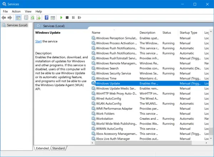The image size is (214, 157).
Task: Select the Windows Search service row
Action: 107,68
